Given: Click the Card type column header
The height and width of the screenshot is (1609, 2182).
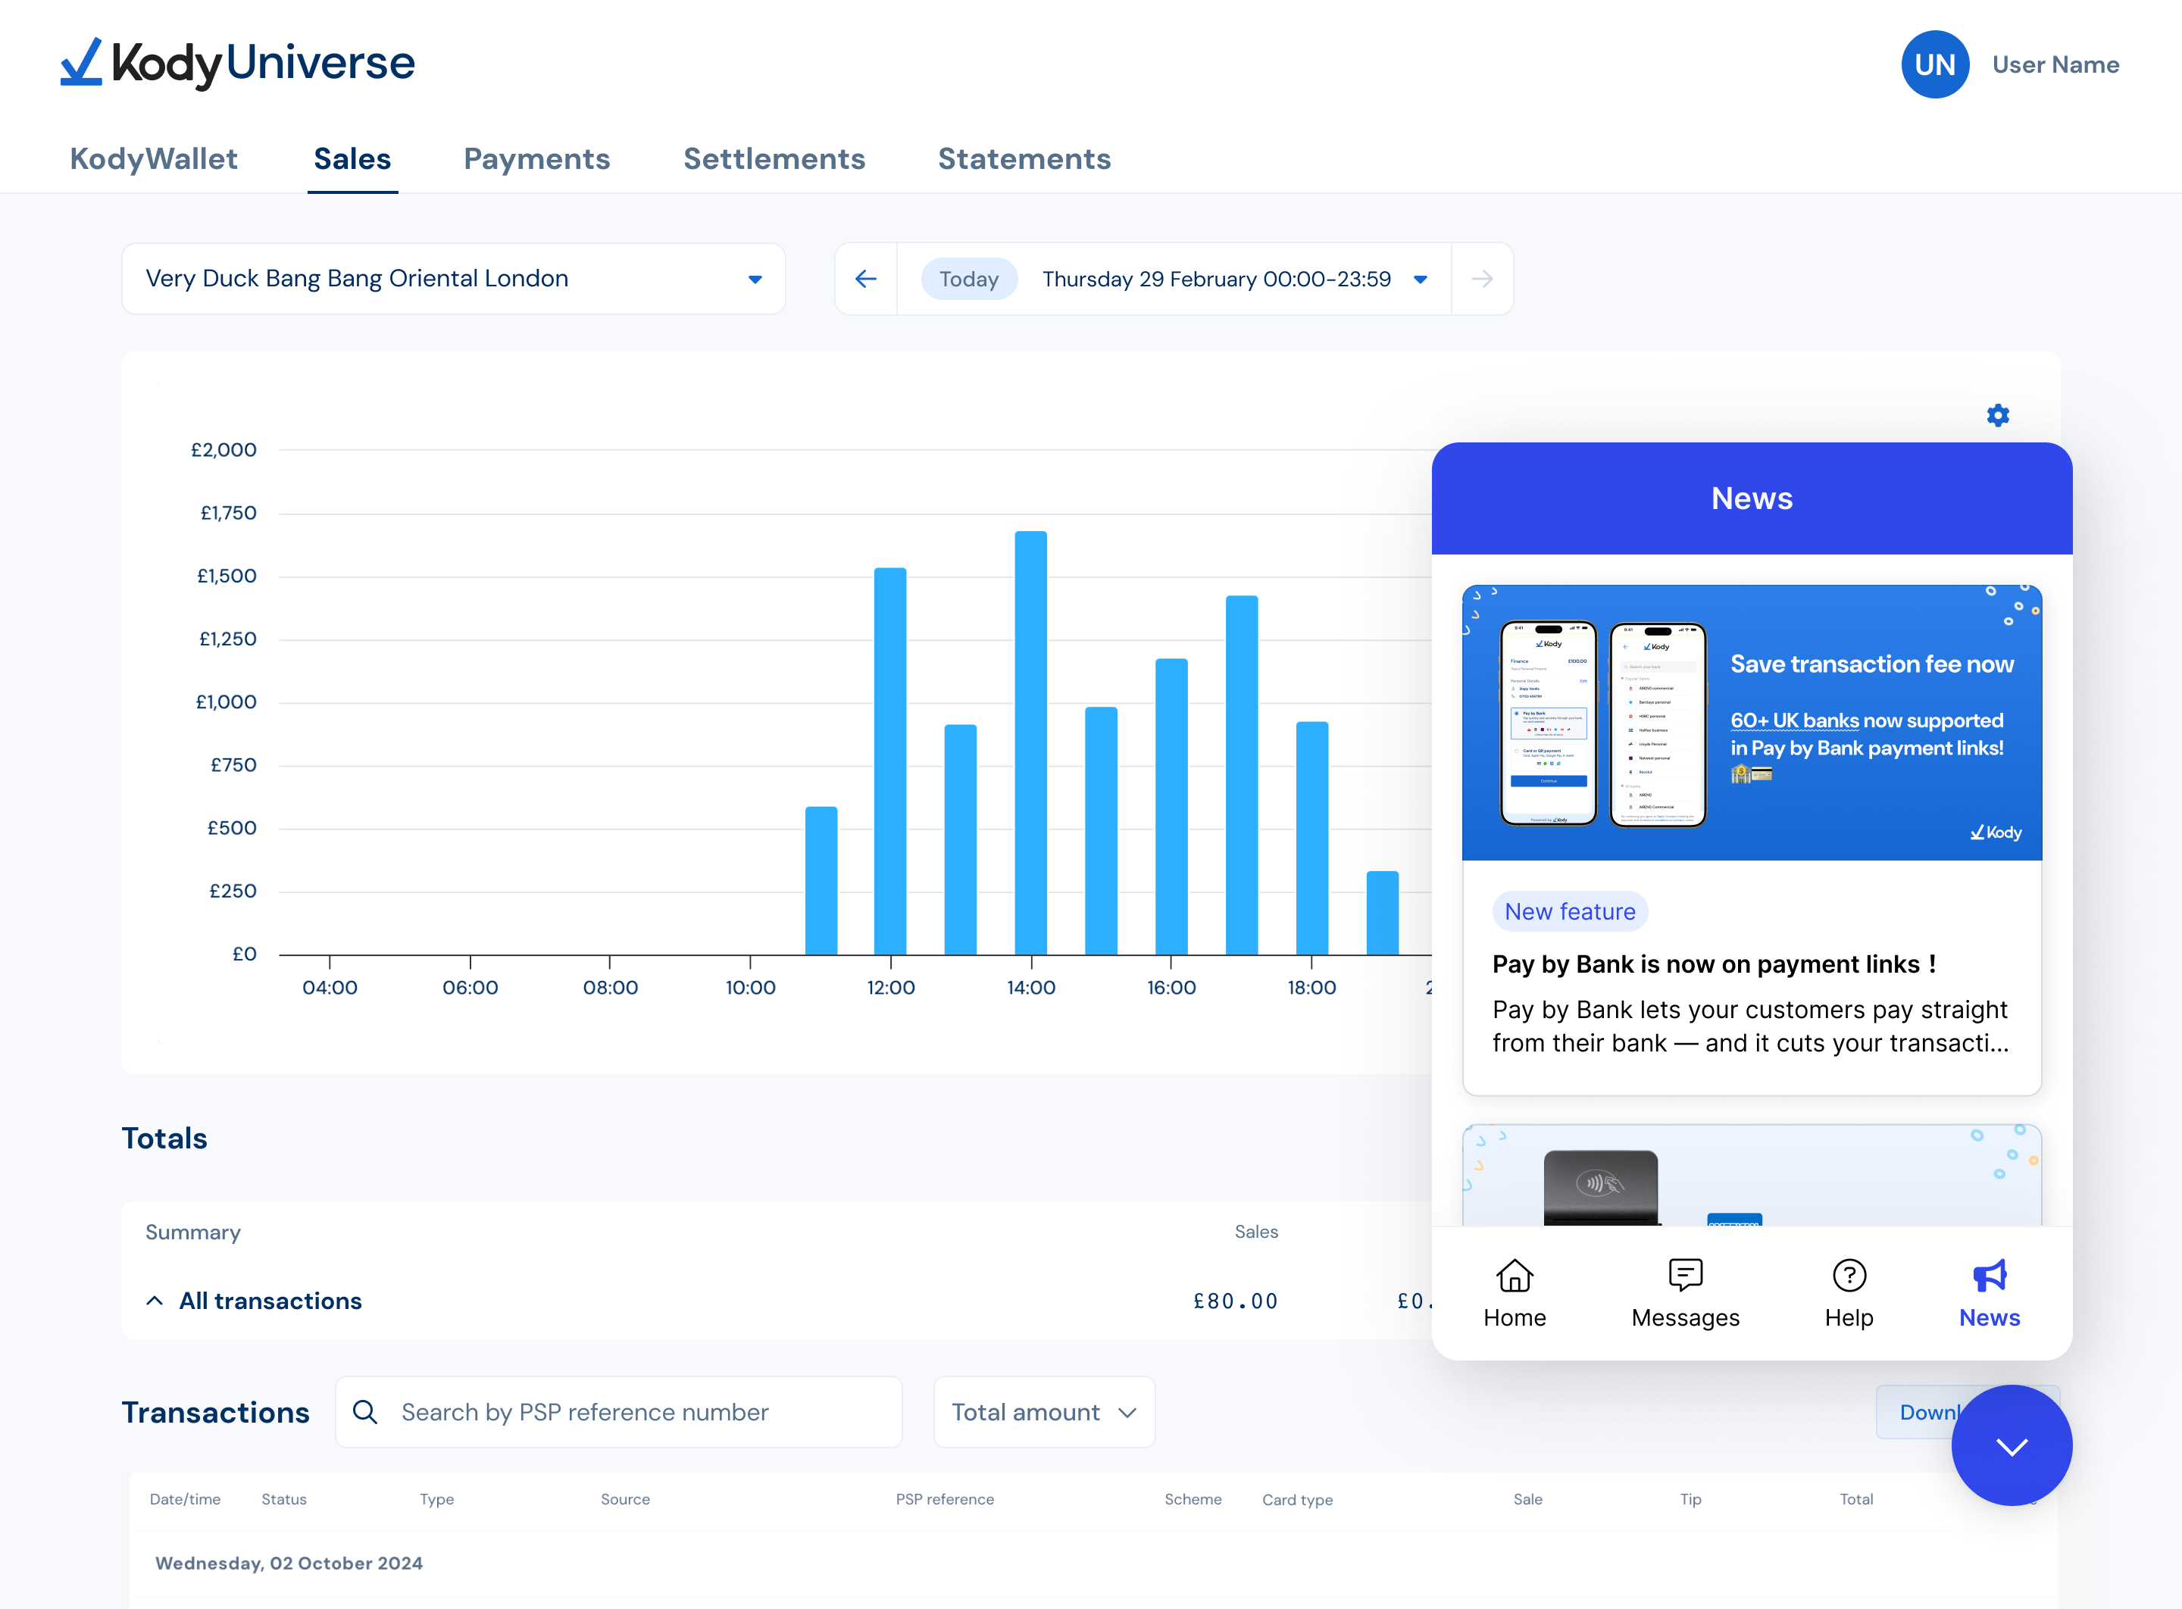Looking at the screenshot, I should pos(1298,1500).
